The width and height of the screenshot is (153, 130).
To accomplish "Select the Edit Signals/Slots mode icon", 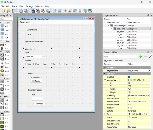I will (38, 11).
